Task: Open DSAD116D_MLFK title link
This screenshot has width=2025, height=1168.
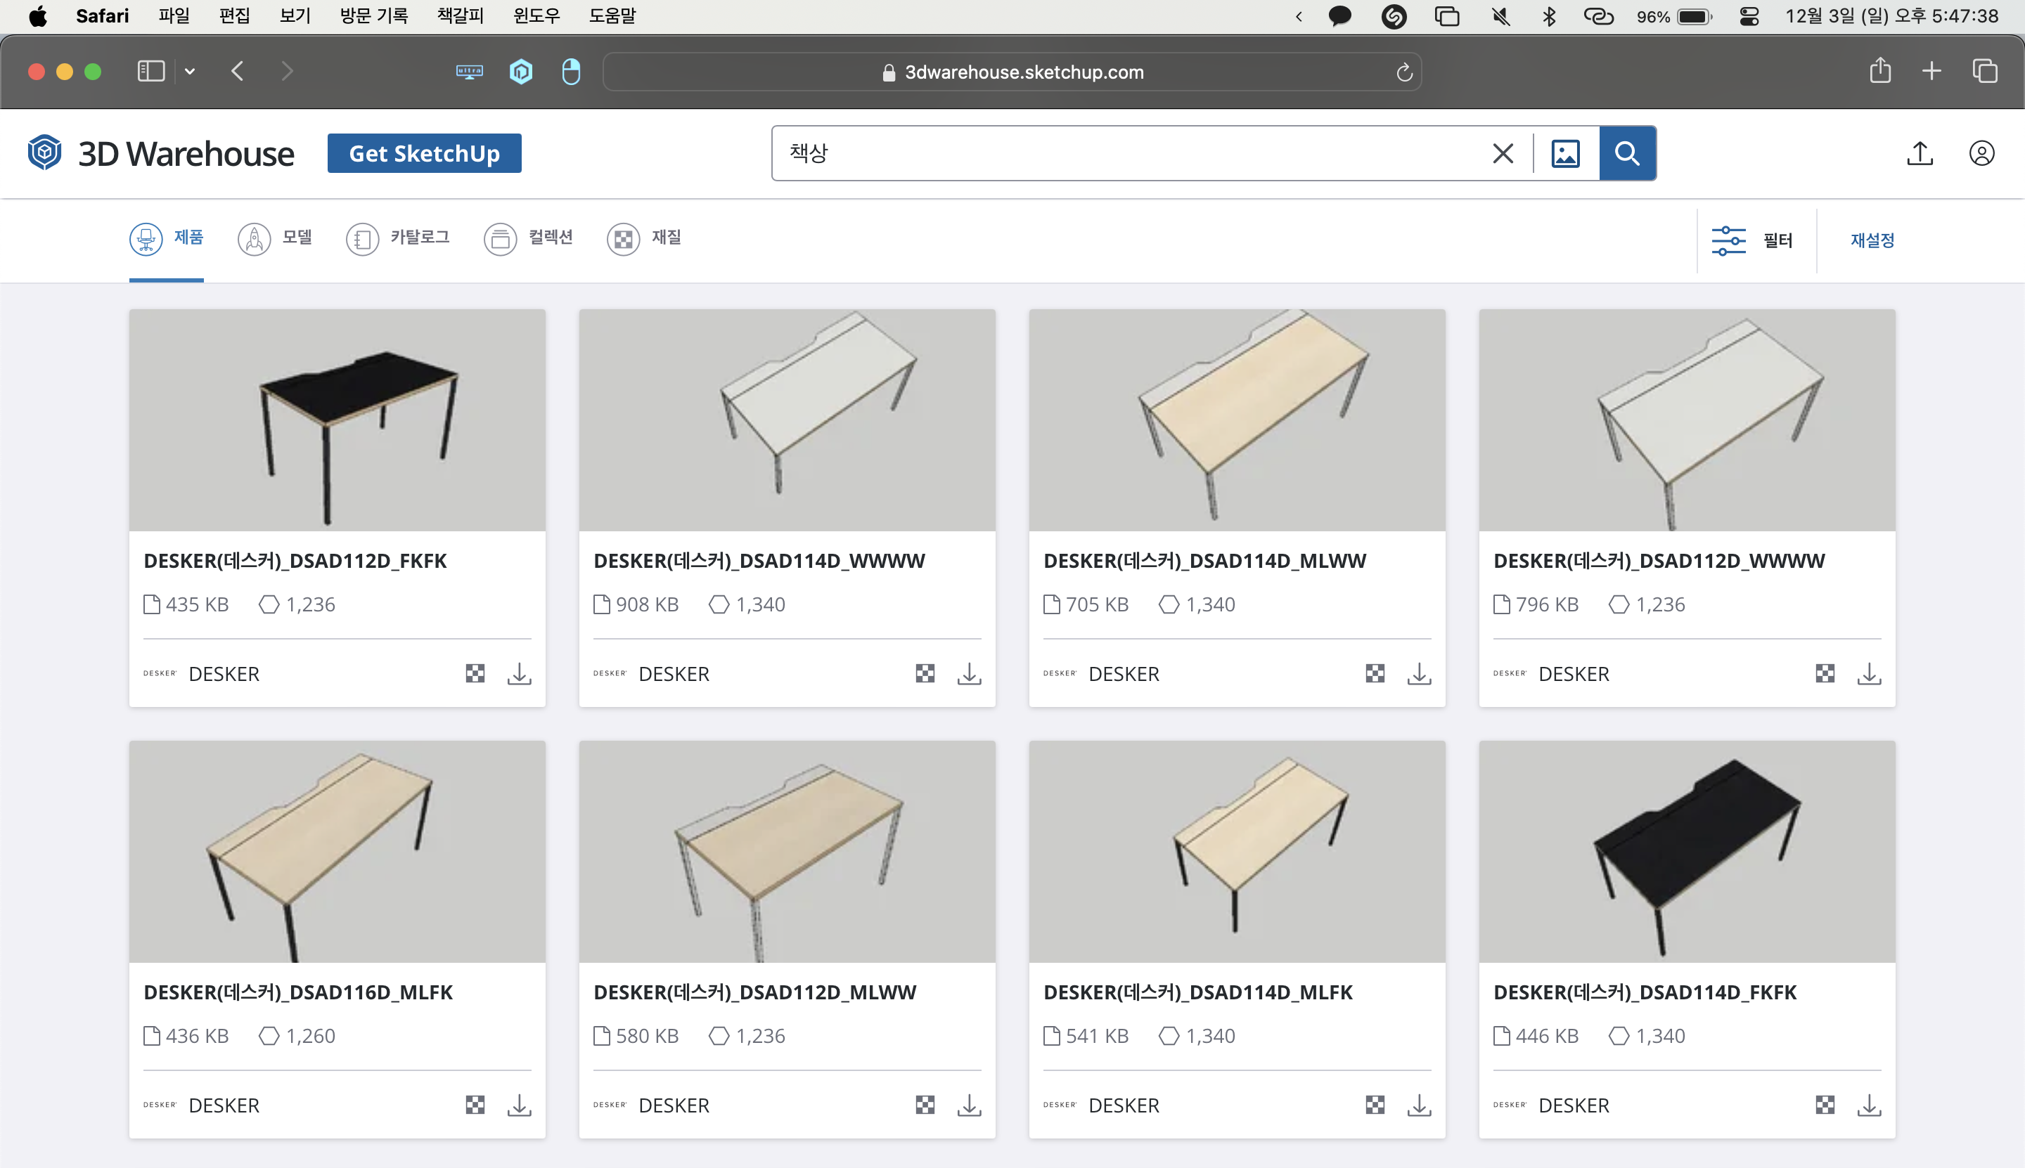Action: point(299,992)
